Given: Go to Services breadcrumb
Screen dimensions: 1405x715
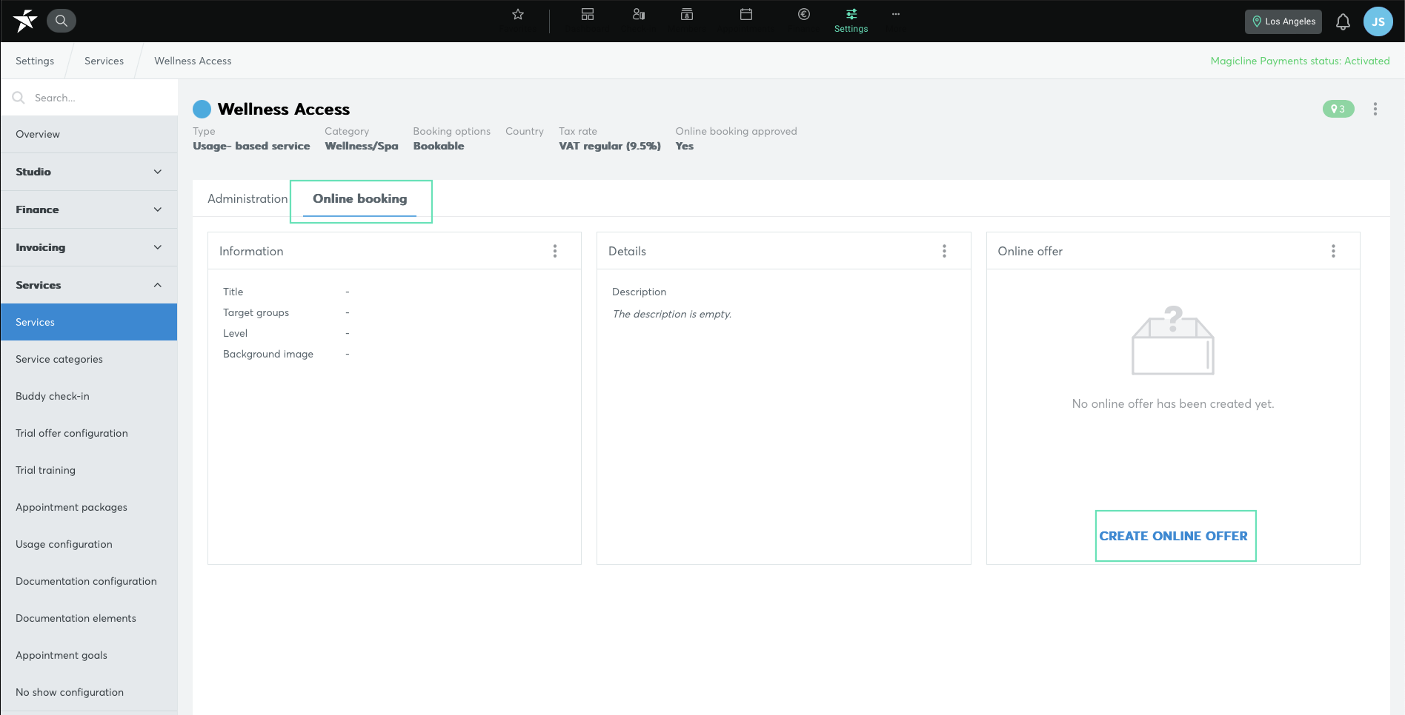Looking at the screenshot, I should click(104, 61).
